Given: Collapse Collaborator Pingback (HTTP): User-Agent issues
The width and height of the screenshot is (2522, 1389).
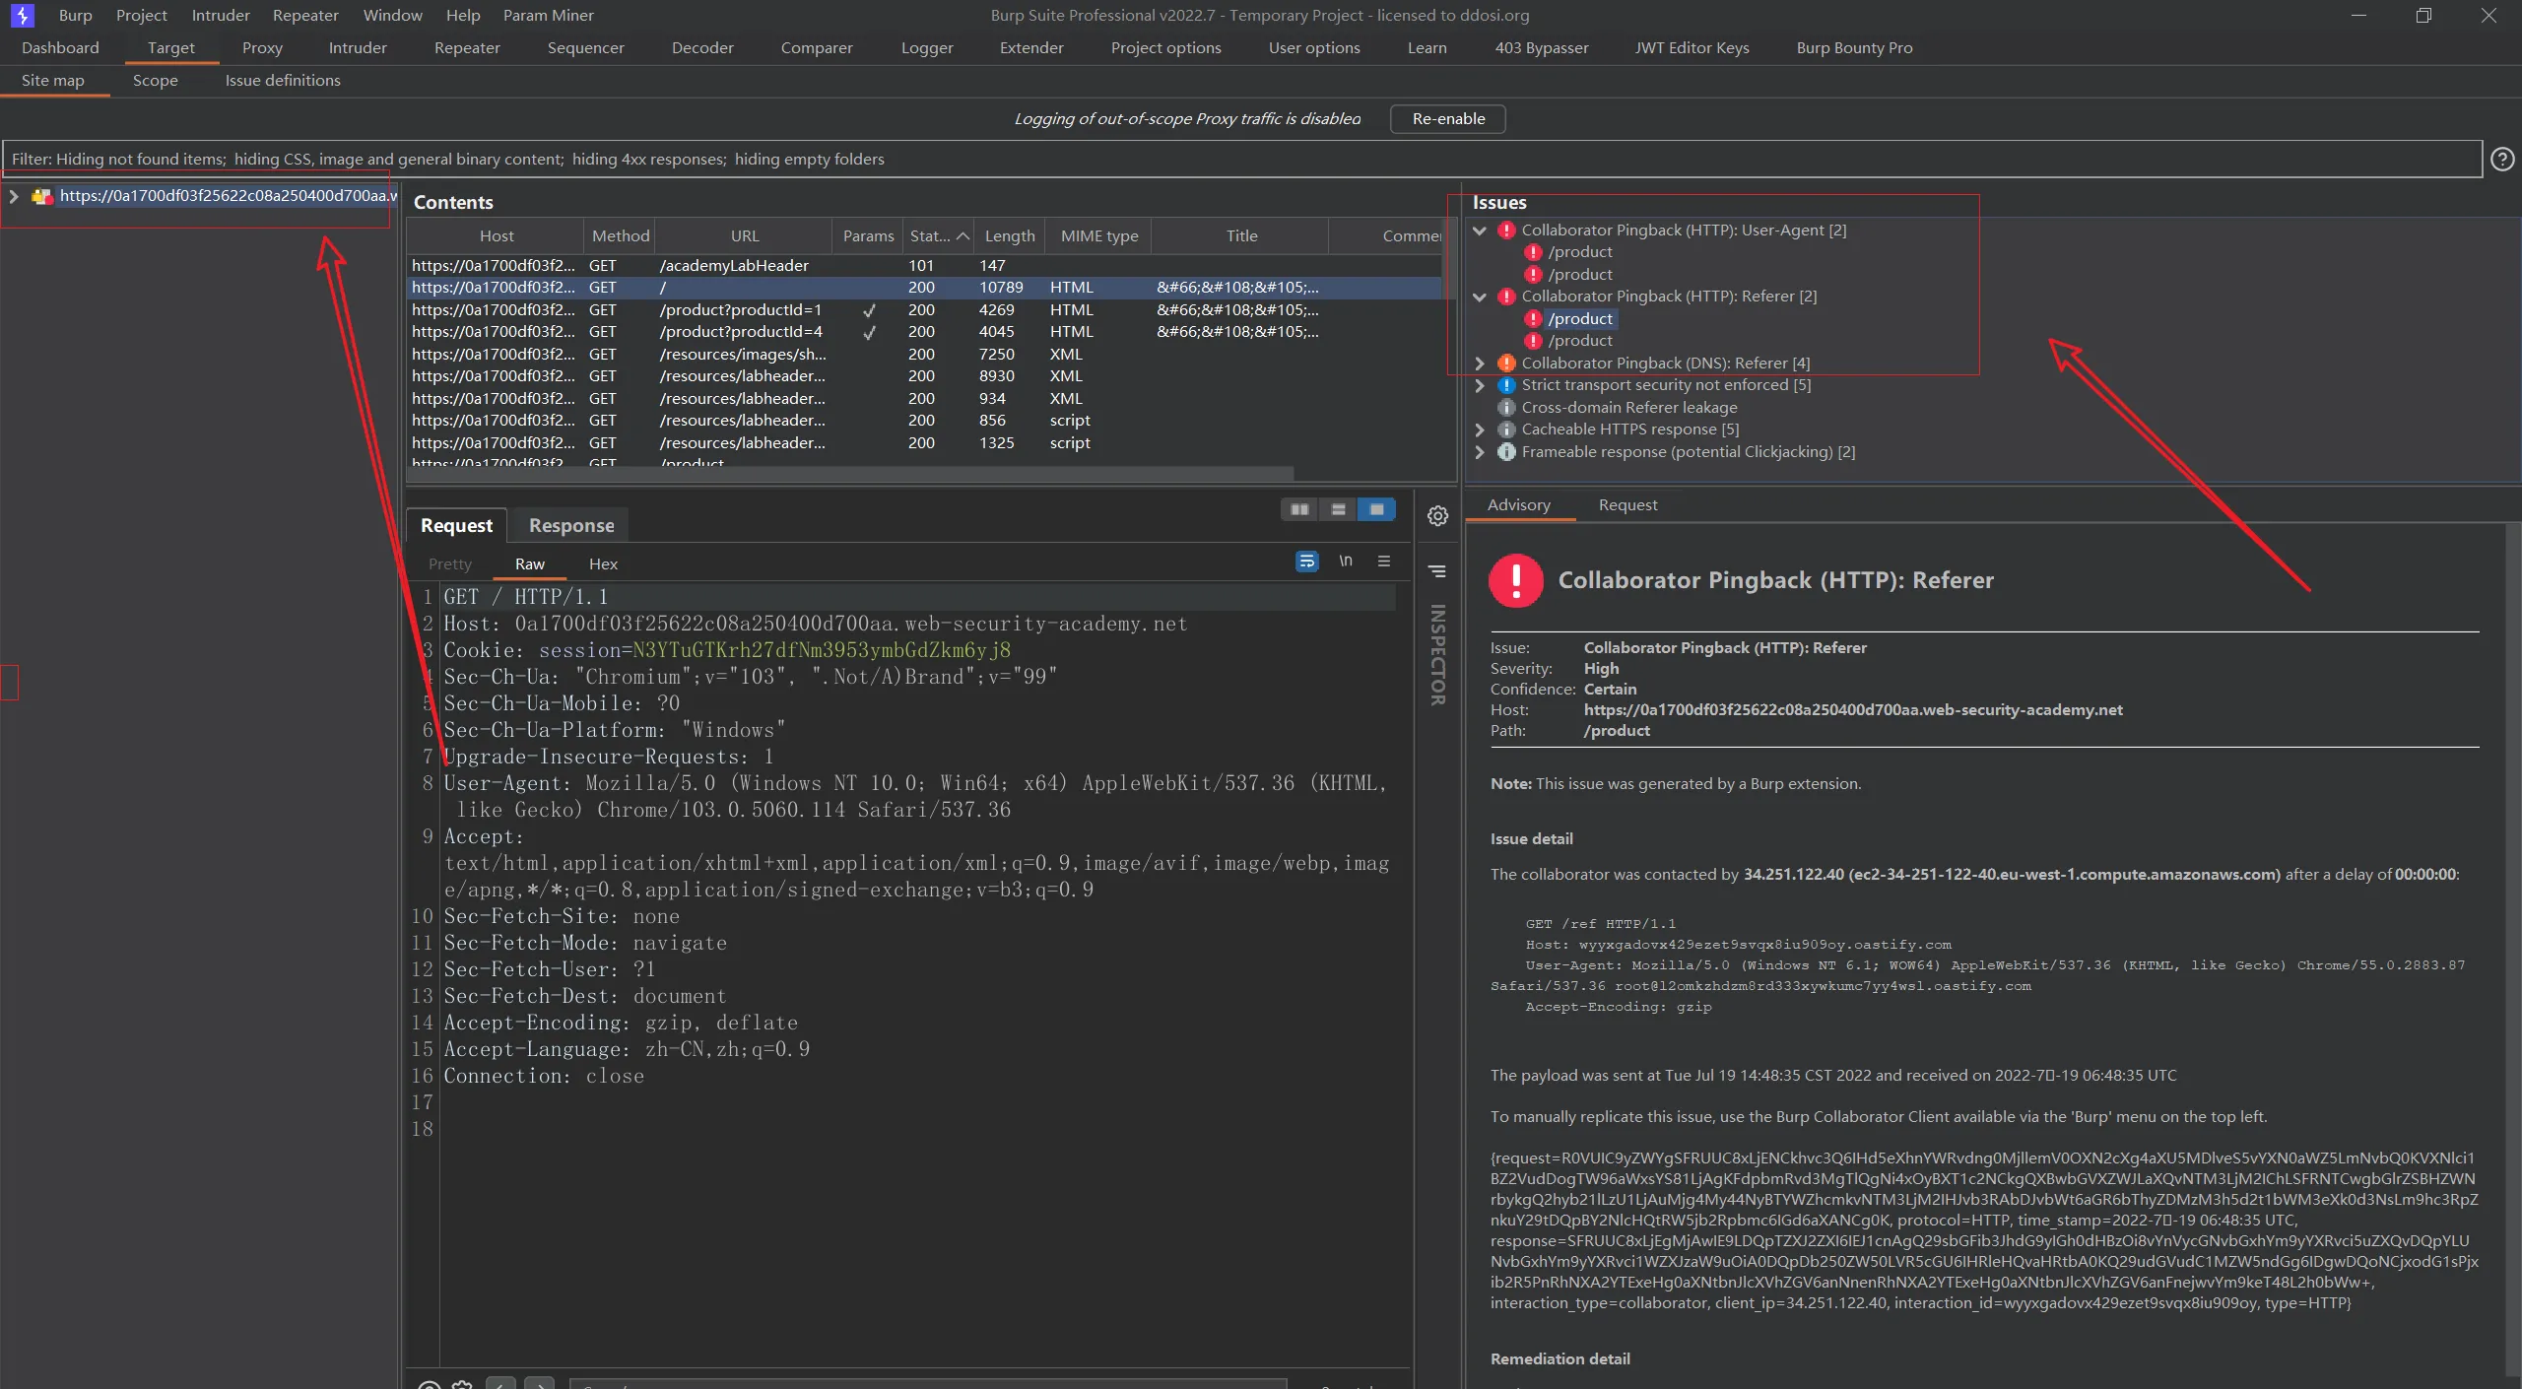Looking at the screenshot, I should coord(1480,231).
